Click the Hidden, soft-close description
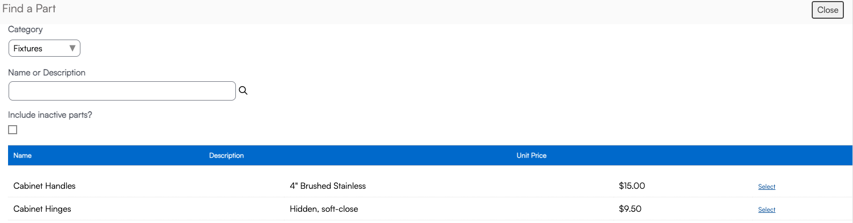Viewport: 853px width, 223px height. (324, 209)
